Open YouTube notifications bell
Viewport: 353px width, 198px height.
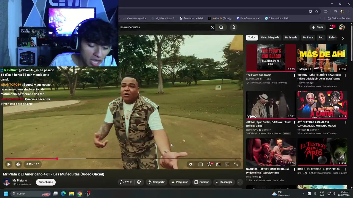pyautogui.click(x=331, y=27)
